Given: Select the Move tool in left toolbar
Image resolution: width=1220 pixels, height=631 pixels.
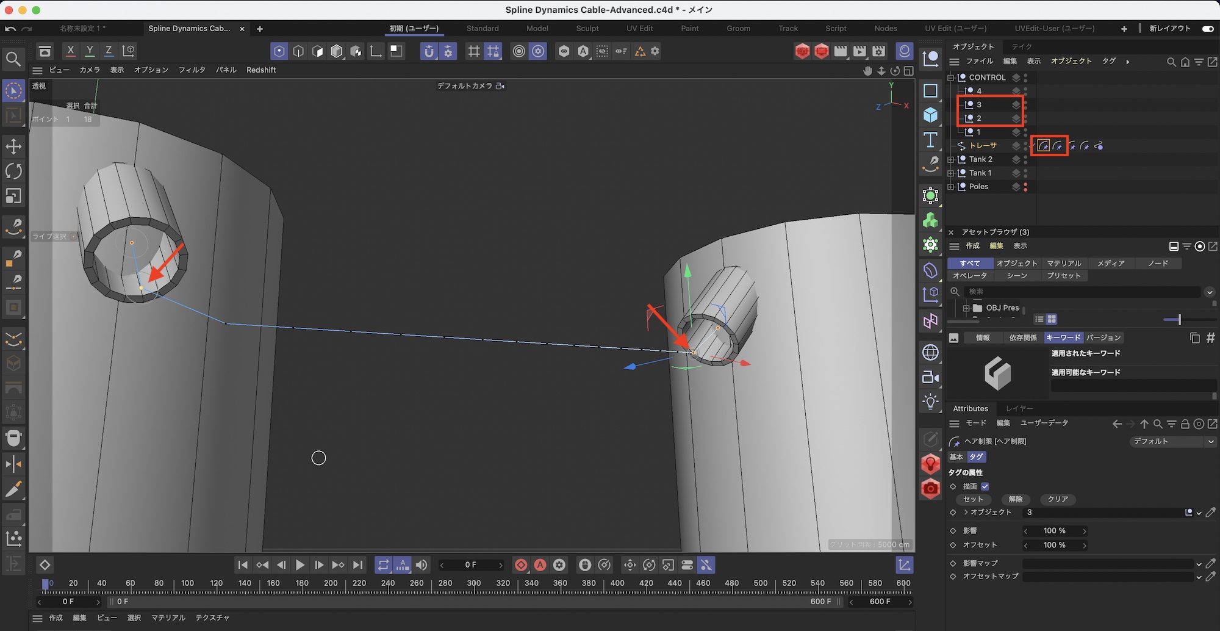Looking at the screenshot, I should 13,146.
